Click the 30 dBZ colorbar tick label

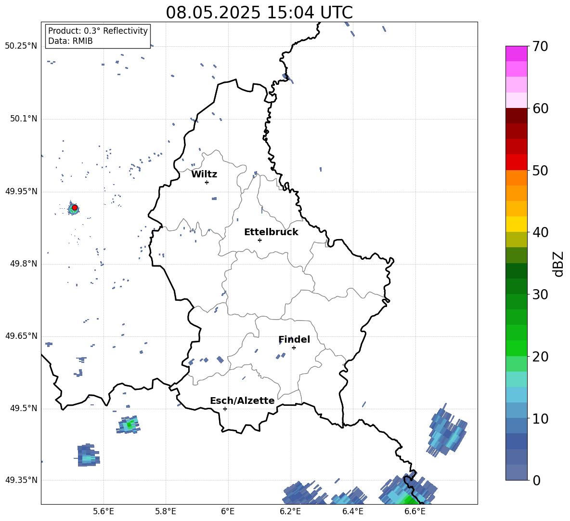(540, 294)
